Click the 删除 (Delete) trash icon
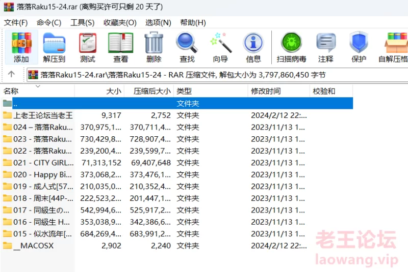 [154, 47]
